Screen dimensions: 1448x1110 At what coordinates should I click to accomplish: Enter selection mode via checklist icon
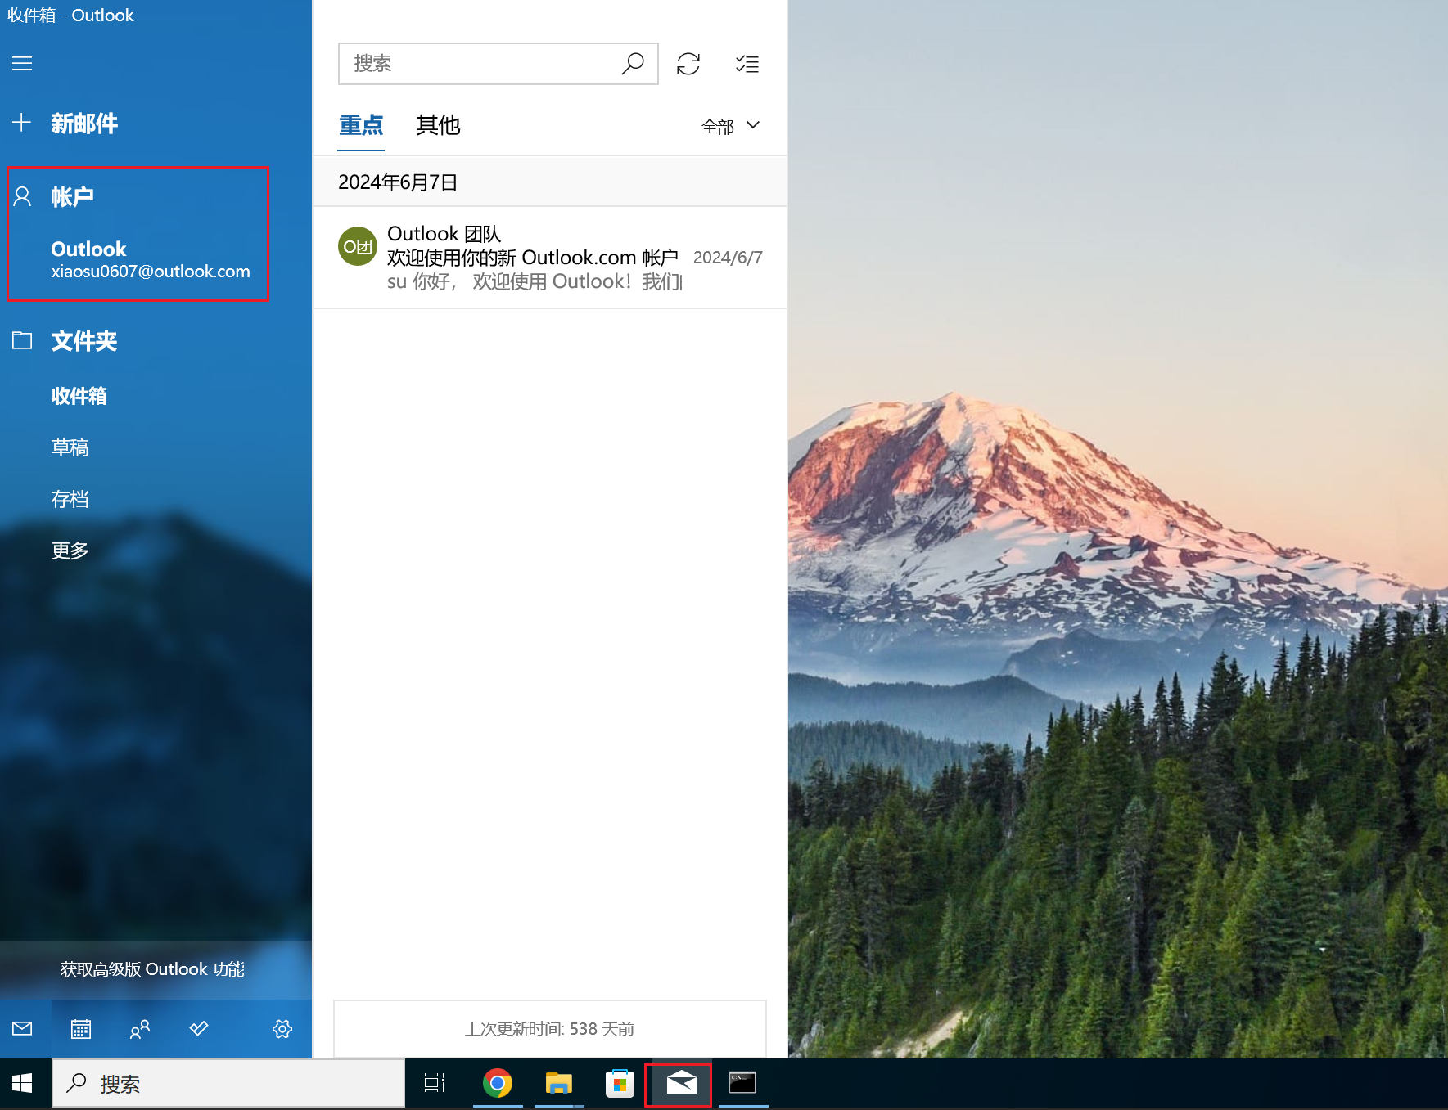(x=747, y=64)
